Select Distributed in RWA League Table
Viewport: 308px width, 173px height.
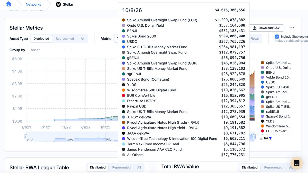[x=98, y=168]
